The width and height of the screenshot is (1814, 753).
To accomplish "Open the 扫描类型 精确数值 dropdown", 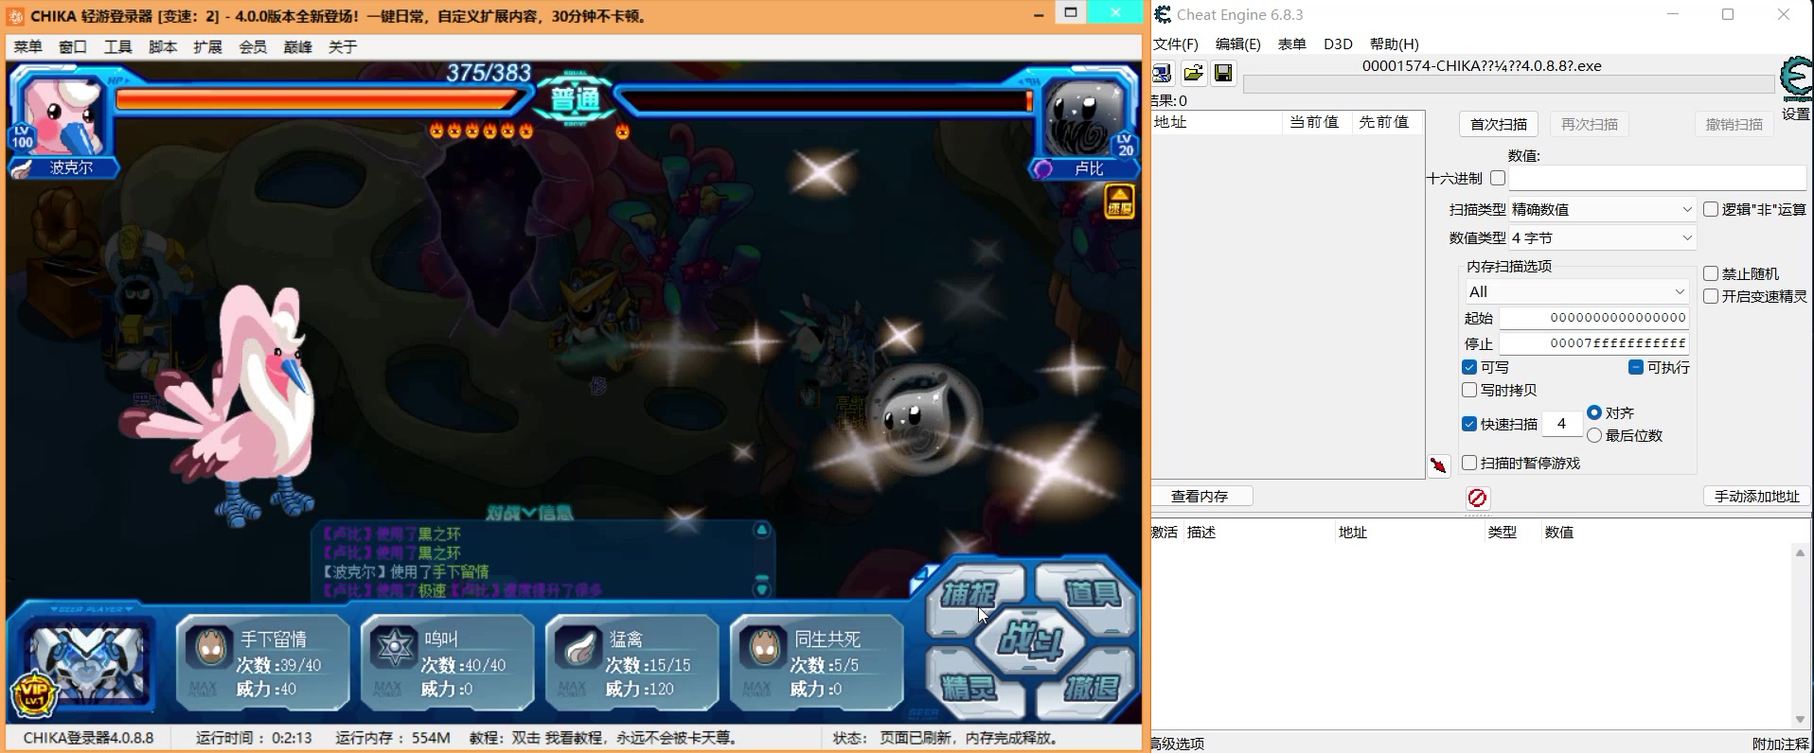I will pyautogui.click(x=1602, y=209).
